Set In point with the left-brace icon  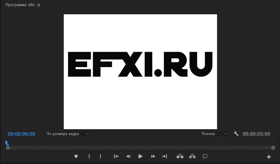[x=89, y=157]
